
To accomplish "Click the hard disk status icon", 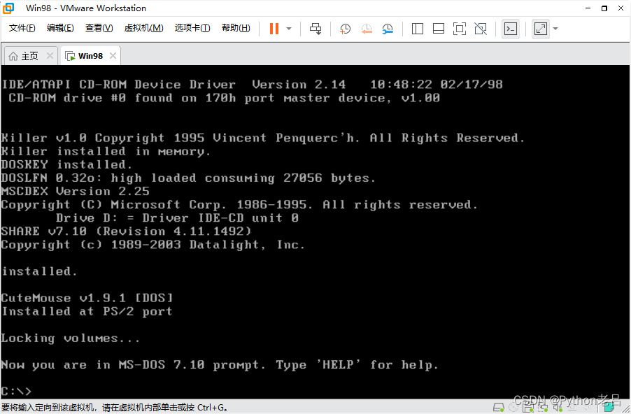I will coord(499,408).
